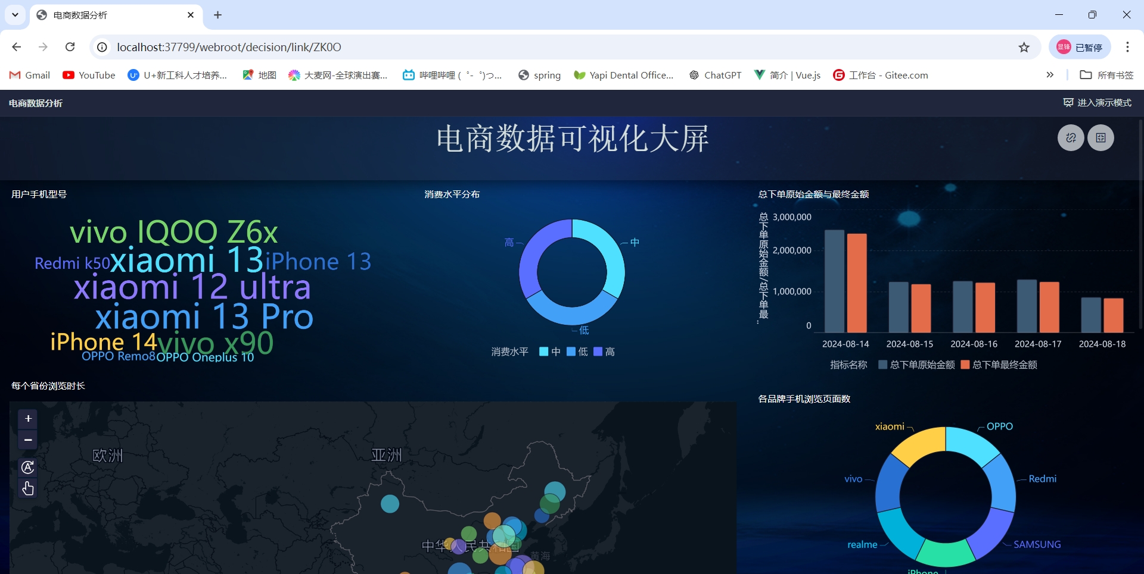Click 进入演示模式 presentation mode button
1144x574 pixels.
(1098, 103)
